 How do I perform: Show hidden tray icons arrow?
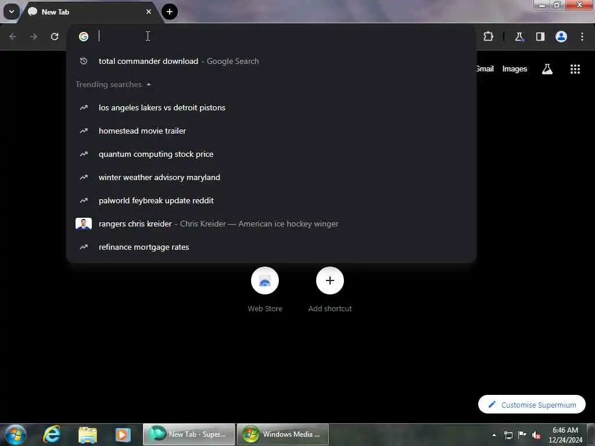pyautogui.click(x=494, y=435)
